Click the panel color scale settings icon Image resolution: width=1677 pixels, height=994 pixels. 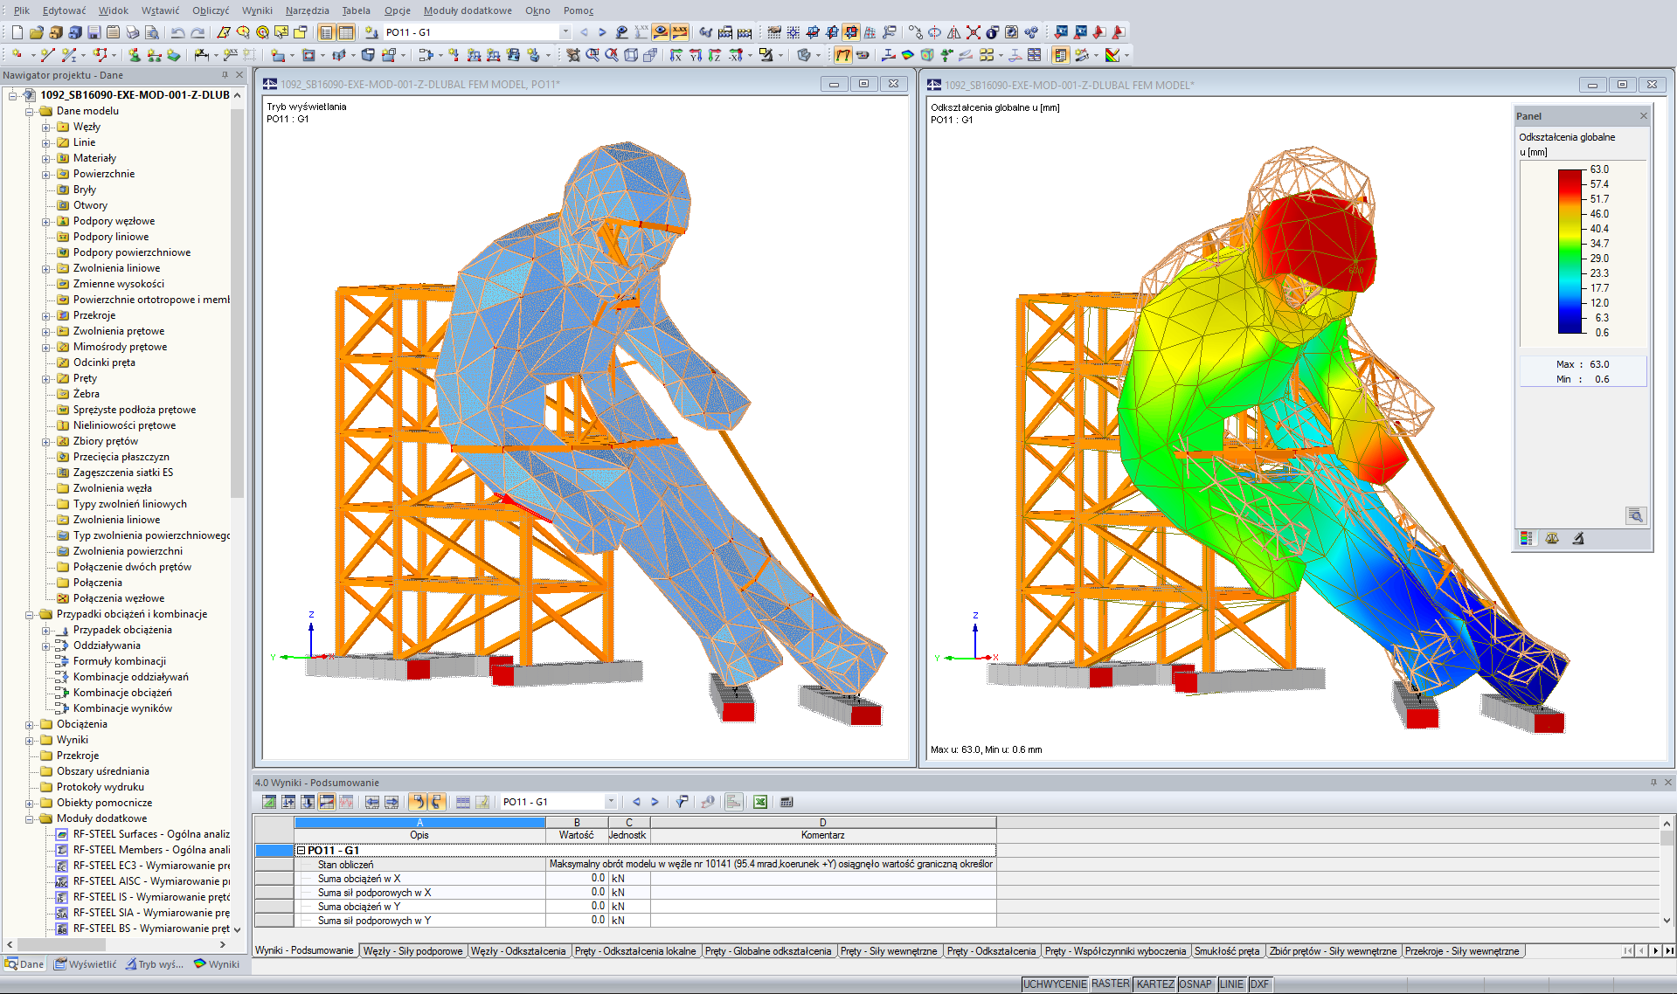pyautogui.click(x=1527, y=539)
